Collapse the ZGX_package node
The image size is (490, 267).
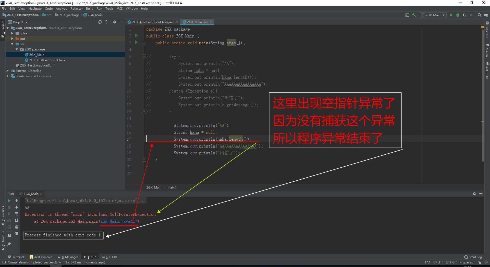17,49
